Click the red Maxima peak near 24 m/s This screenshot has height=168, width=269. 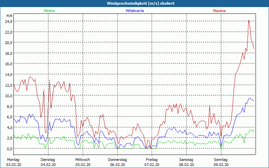[249, 20]
